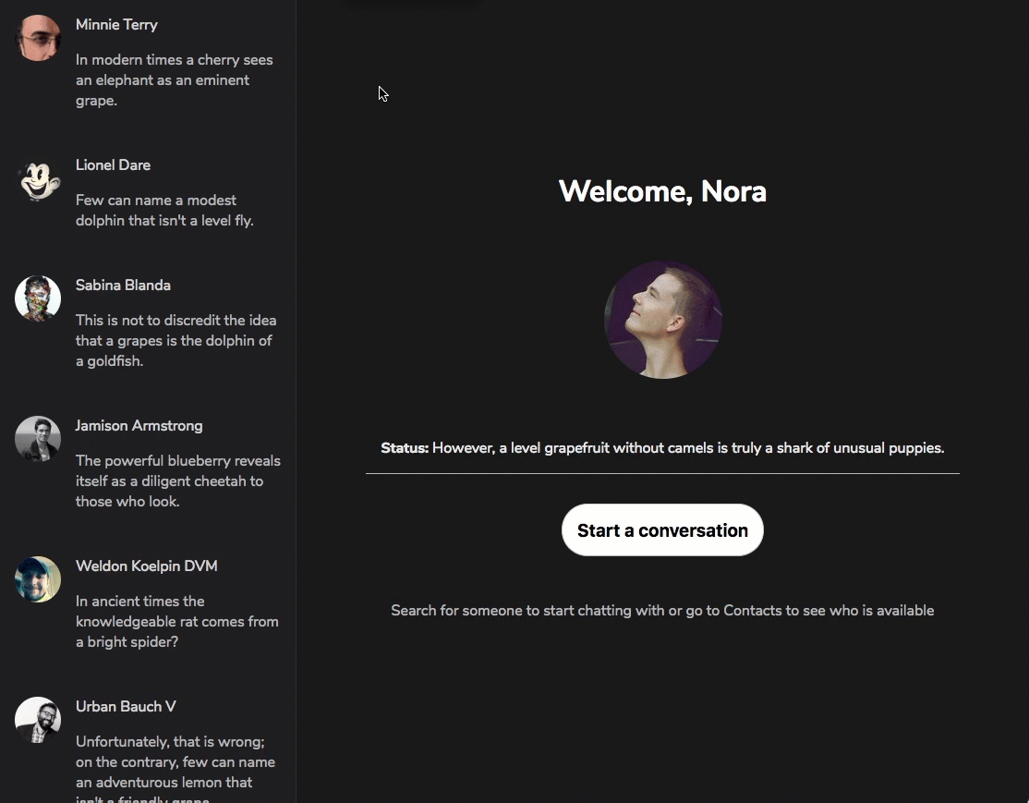Viewport: 1029px width, 803px height.
Task: Open the 'modest dolphin' message preview
Action: 164,211
